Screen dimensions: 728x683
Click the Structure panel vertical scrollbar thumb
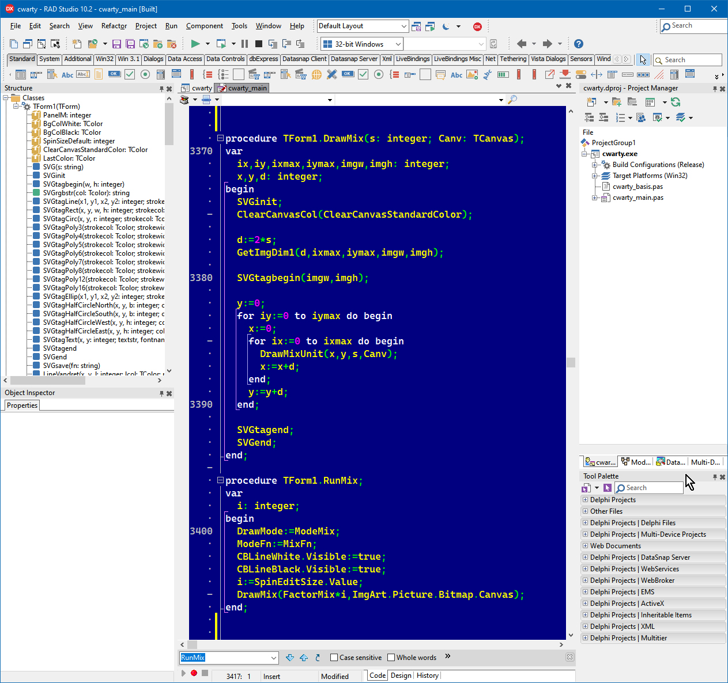tap(169, 124)
